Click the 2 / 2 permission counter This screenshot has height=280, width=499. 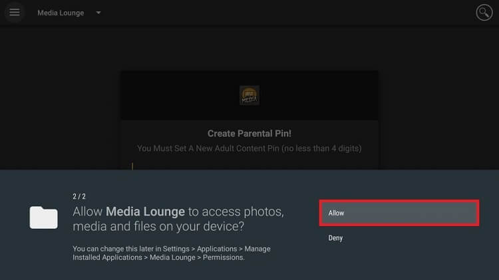point(79,196)
